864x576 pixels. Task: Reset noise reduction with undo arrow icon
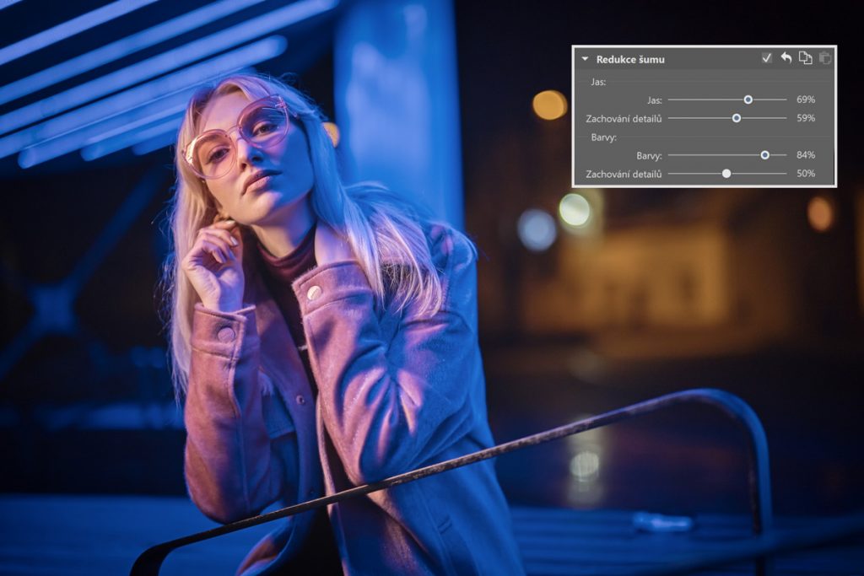tap(786, 58)
